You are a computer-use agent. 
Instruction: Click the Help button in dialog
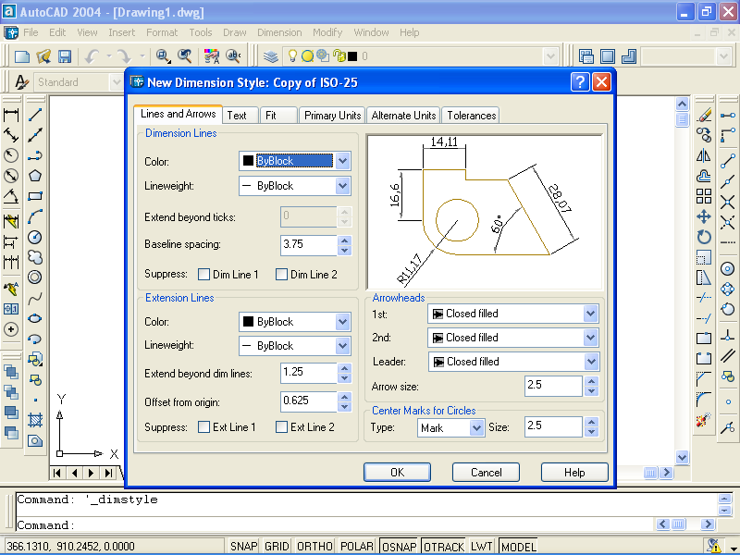point(574,473)
